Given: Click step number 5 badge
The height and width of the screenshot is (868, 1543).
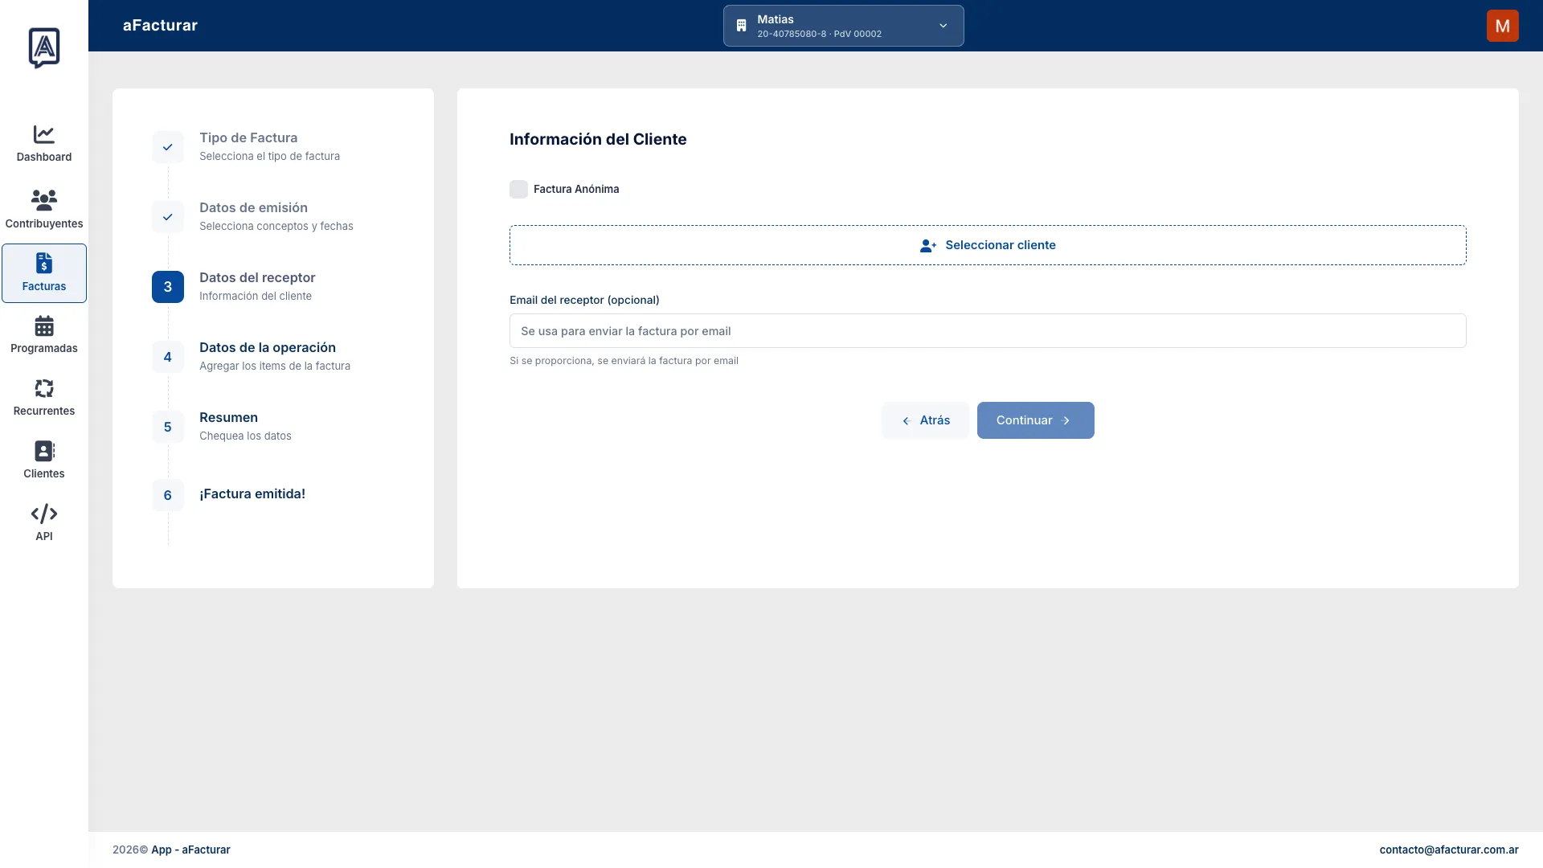Looking at the screenshot, I should click(168, 427).
